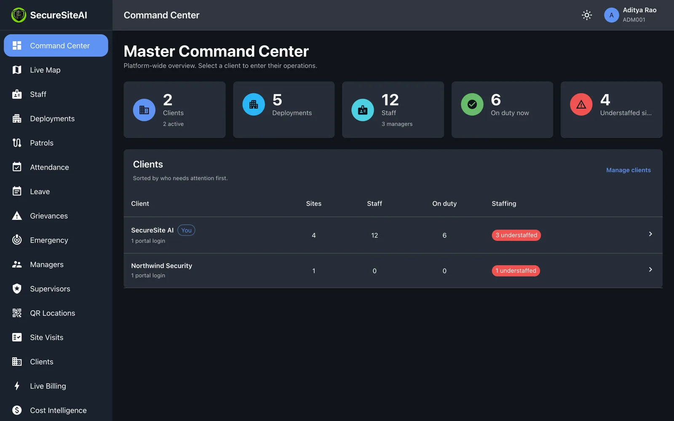Screen dimensions: 674x421
Task: Click the SecureSite AI client name
Action: pos(152,230)
